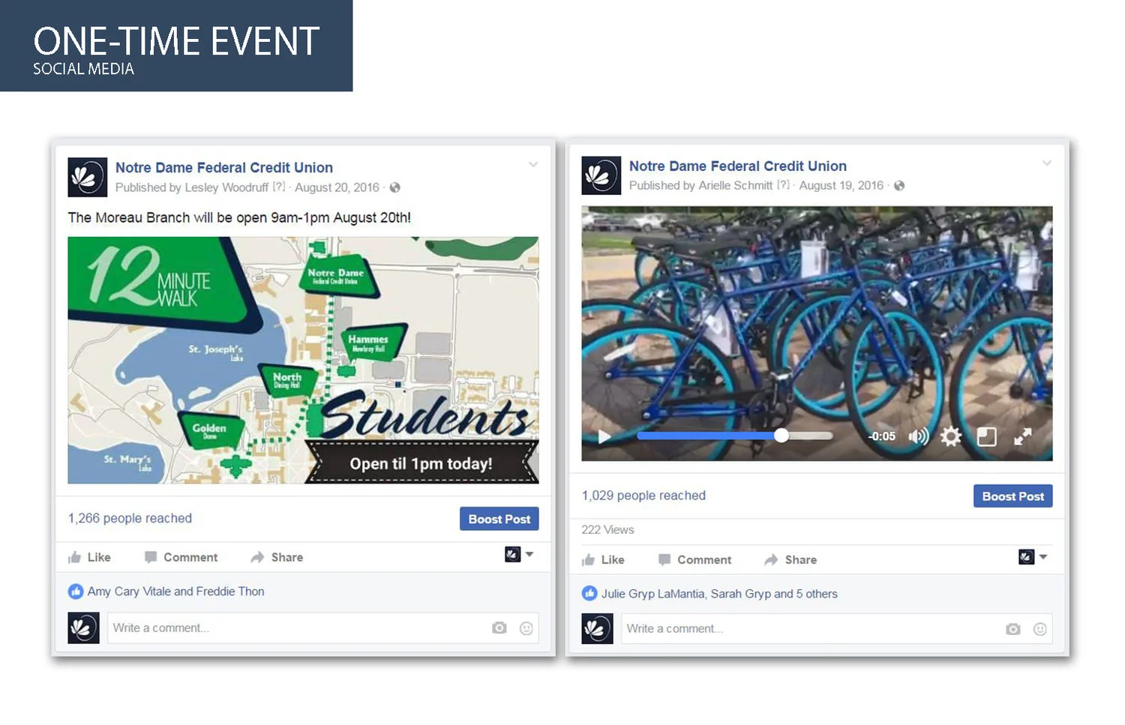Screen dimensions: 1125x725
Task: Mute the video volume speaker icon
Action: point(919,436)
